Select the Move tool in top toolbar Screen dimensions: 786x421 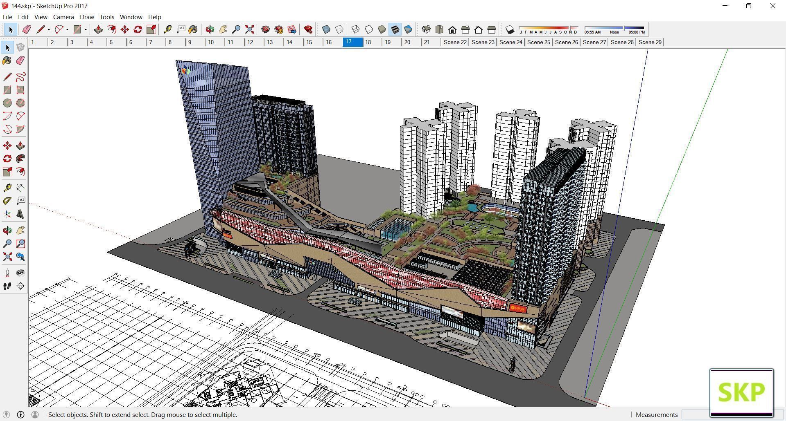pyautogui.click(x=125, y=29)
